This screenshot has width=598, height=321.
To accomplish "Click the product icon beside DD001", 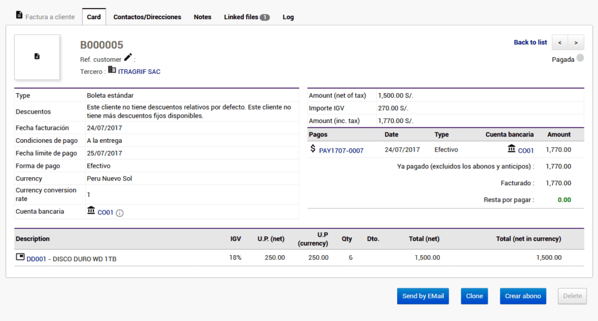I will (x=20, y=257).
